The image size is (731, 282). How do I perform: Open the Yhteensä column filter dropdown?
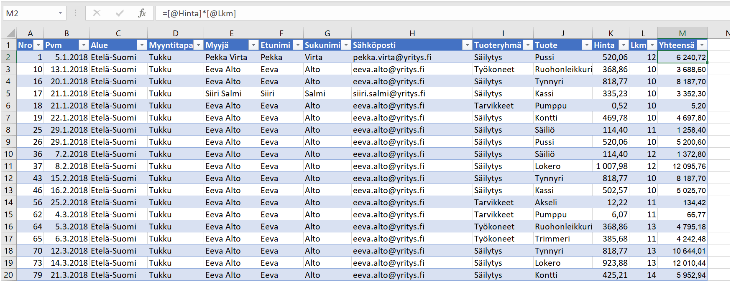pos(702,45)
